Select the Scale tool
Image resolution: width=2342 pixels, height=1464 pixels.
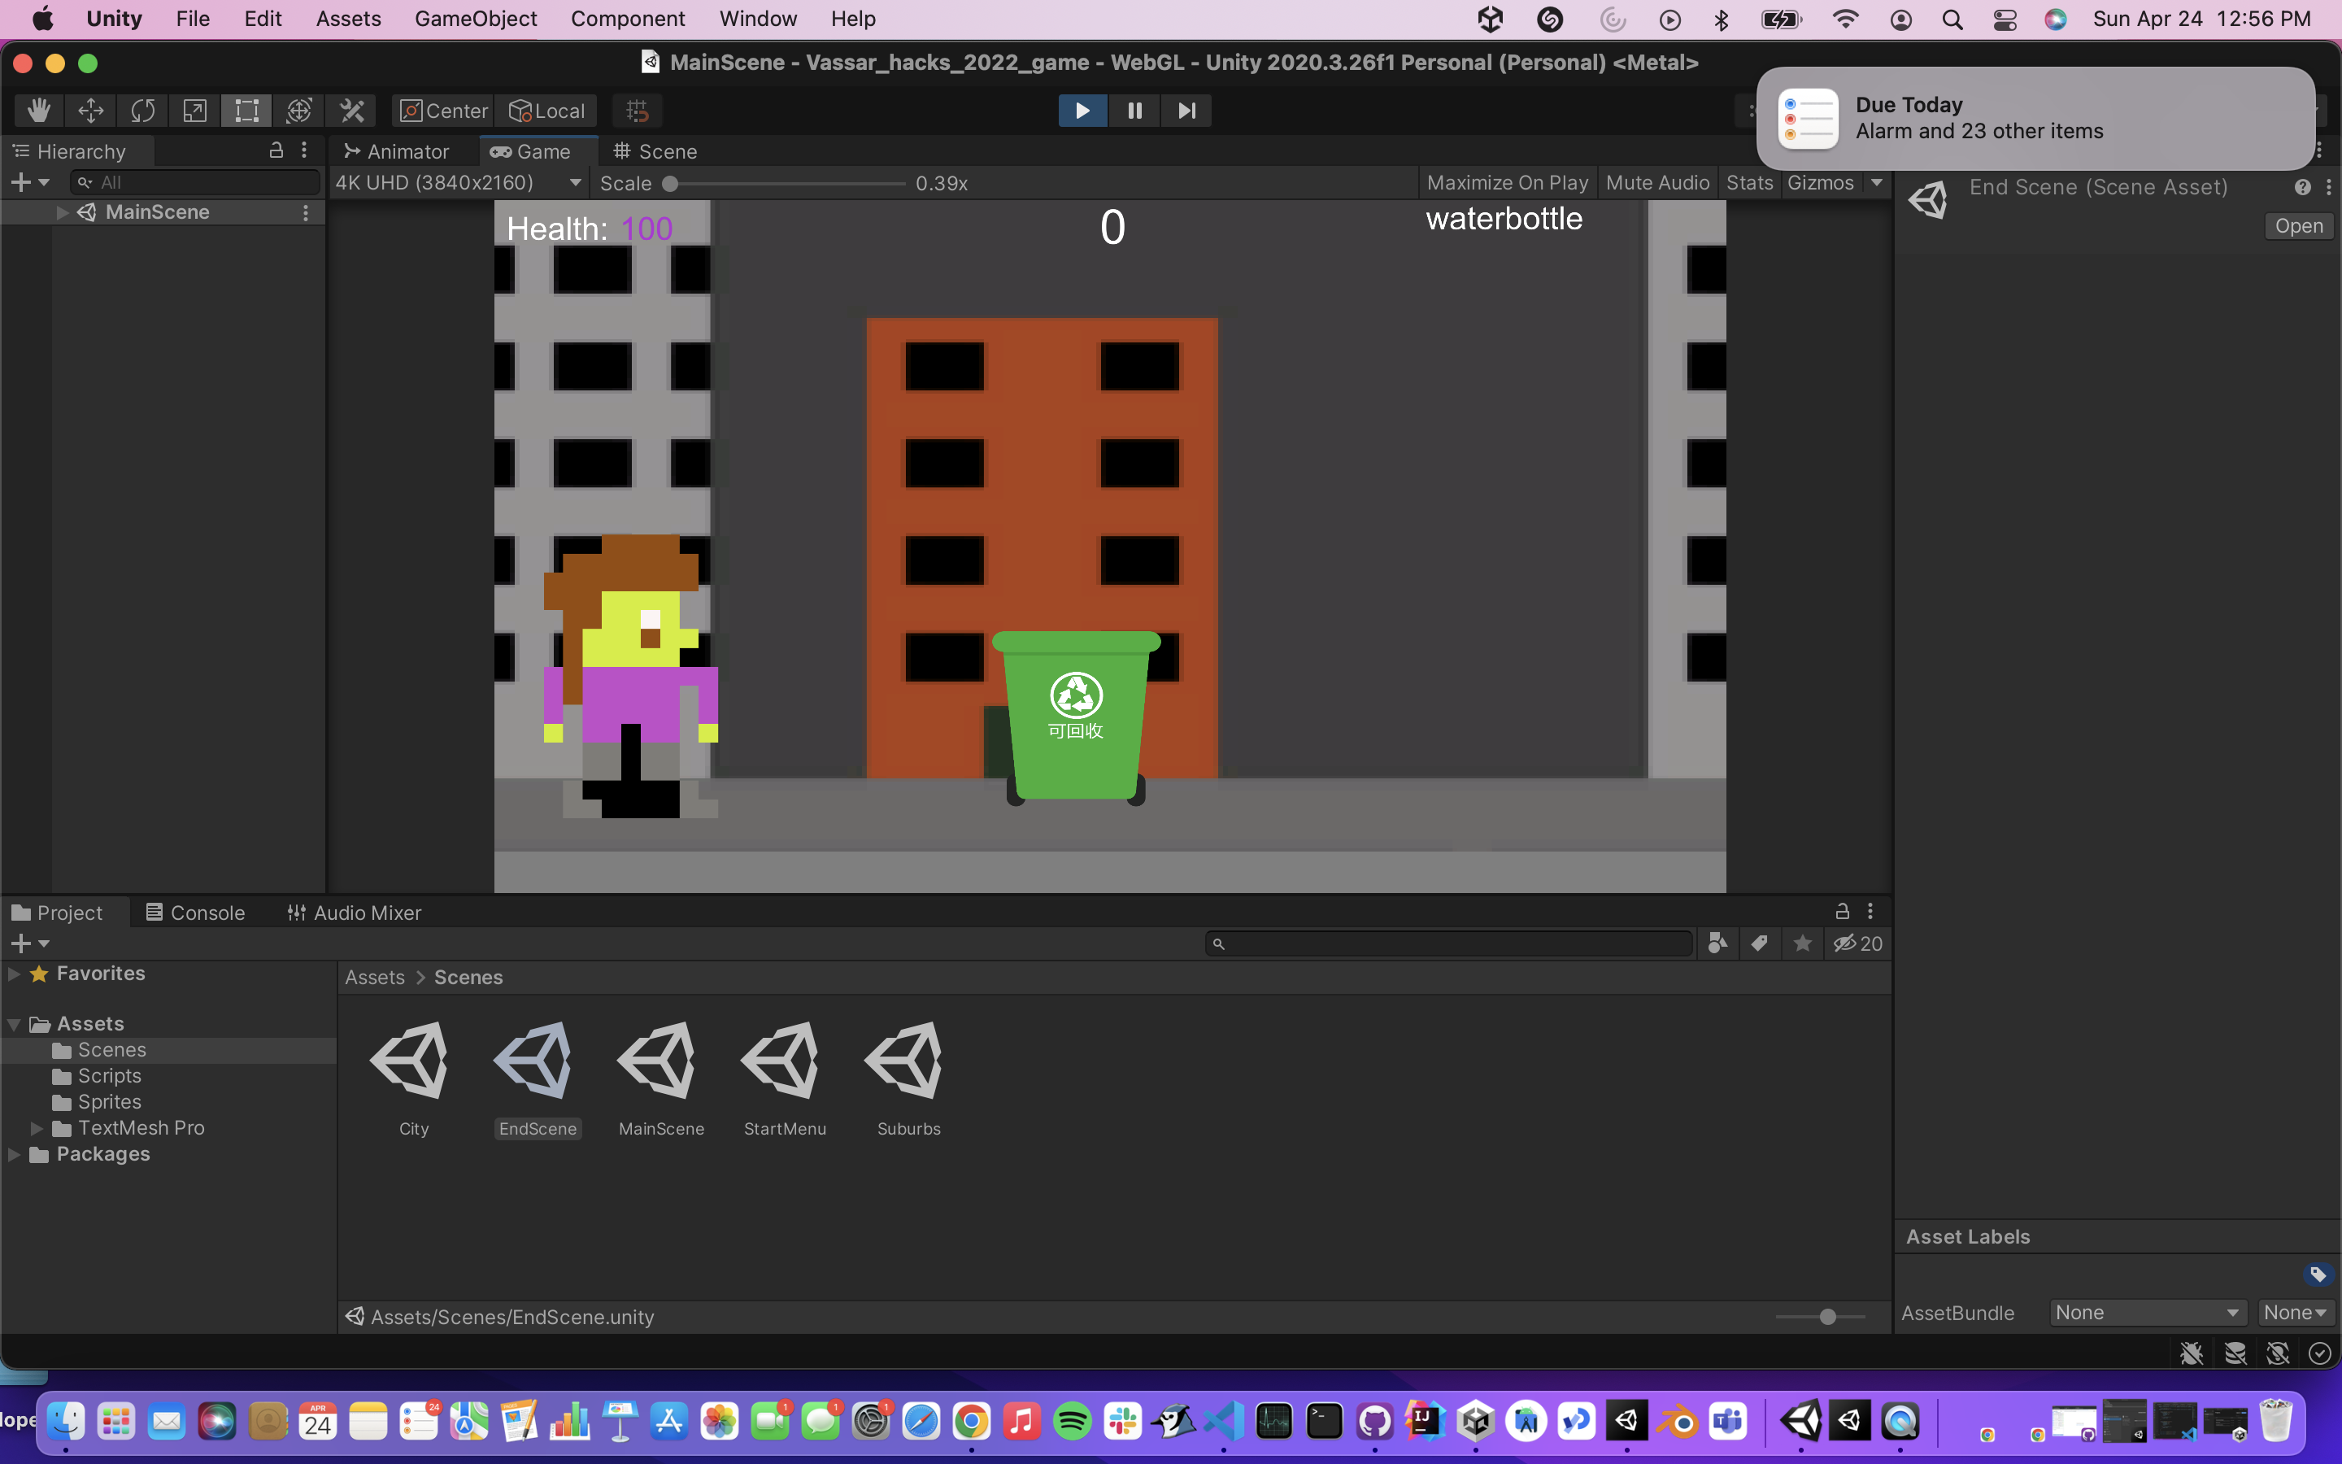click(x=194, y=111)
